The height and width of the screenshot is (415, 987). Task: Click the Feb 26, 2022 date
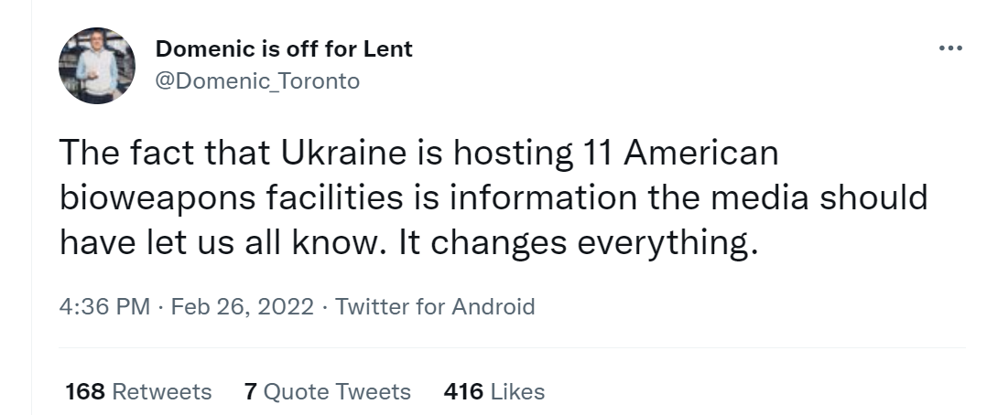click(x=243, y=307)
